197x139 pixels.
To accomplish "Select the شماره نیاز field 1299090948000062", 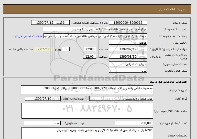I will coord(128,22).
